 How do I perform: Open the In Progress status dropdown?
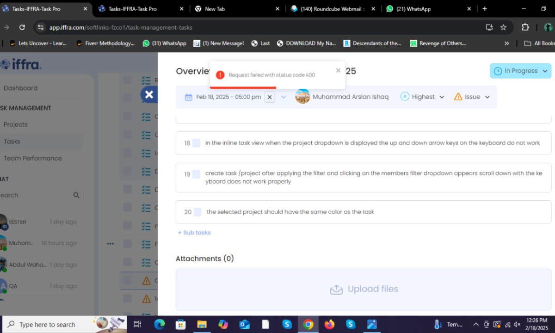coord(520,71)
